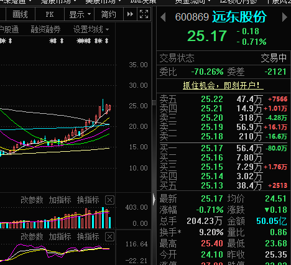291x265 pixels.
Task: Click 委比 value -70.26%
Action: click(x=207, y=72)
